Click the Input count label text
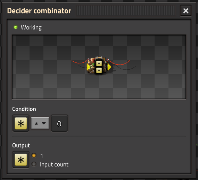Image resolution: width=198 pixels, height=180 pixels. coord(54,164)
